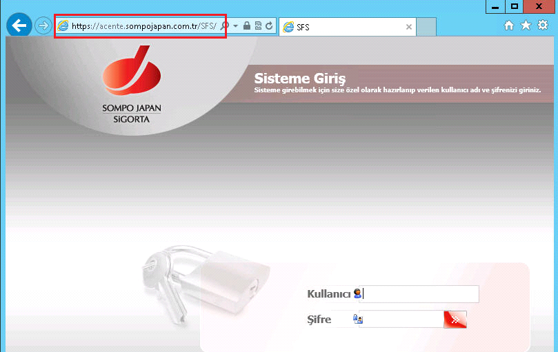This screenshot has width=558, height=352.
Task: Select the acente.sompojapan.com.tr URL text
Action: click(x=143, y=26)
